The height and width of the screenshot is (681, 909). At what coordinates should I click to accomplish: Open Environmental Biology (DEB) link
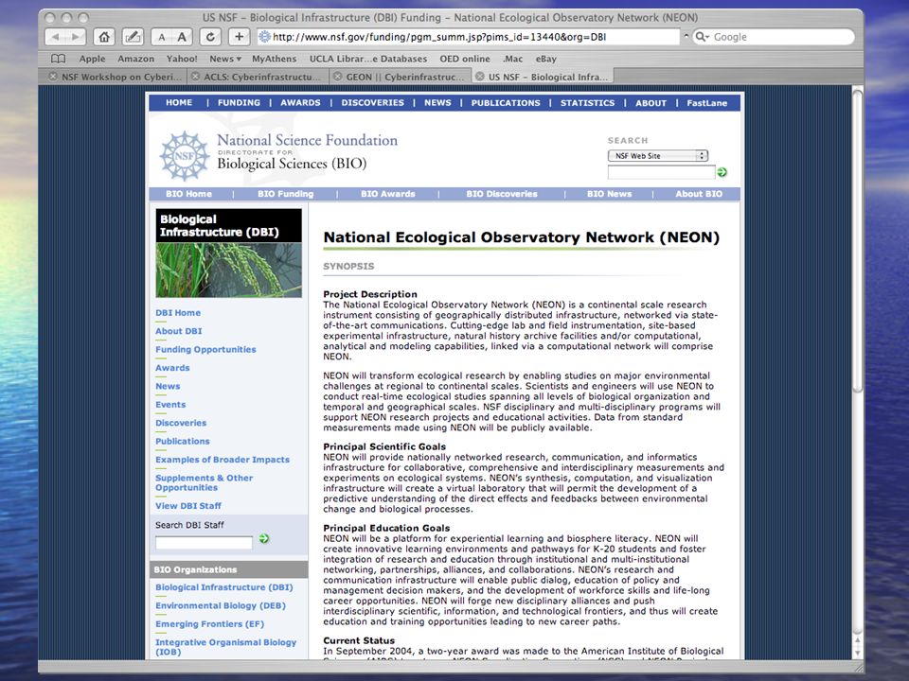click(221, 605)
